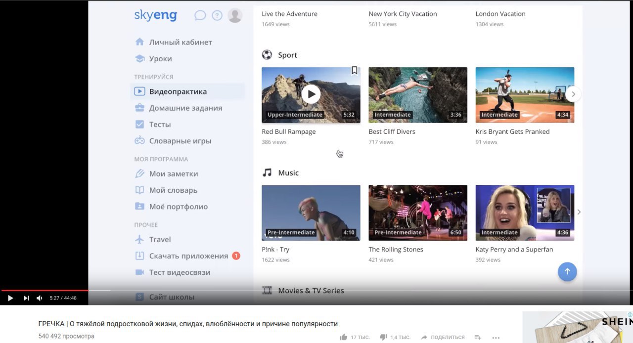Show next videos in Music row
The height and width of the screenshot is (343, 633).
pyautogui.click(x=579, y=212)
